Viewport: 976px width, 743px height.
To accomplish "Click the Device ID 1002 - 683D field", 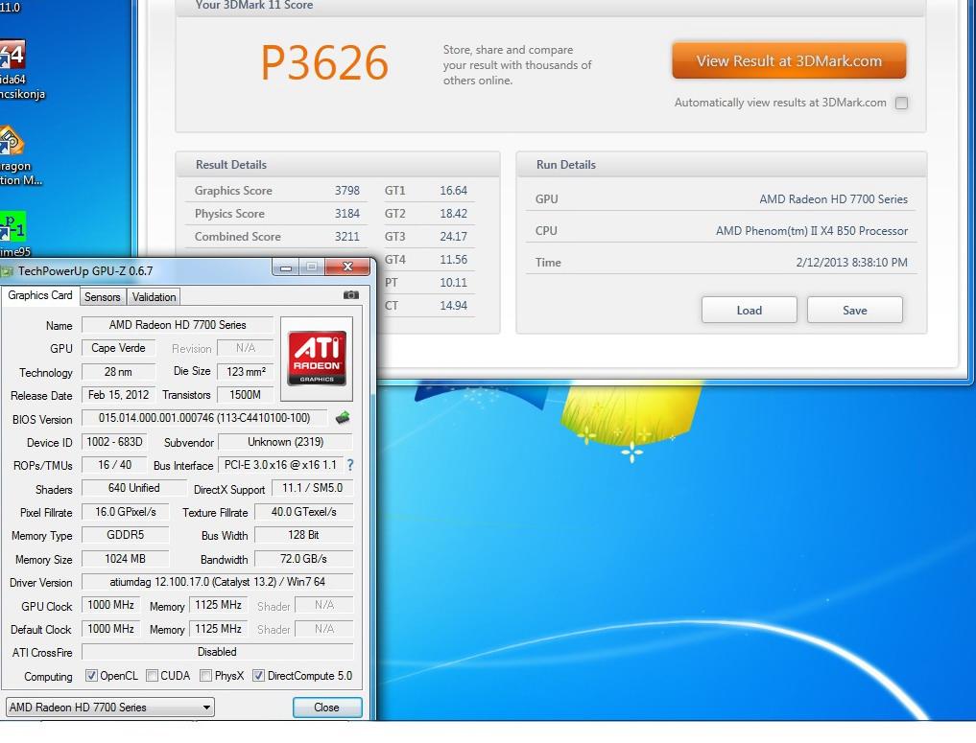I will (x=114, y=442).
